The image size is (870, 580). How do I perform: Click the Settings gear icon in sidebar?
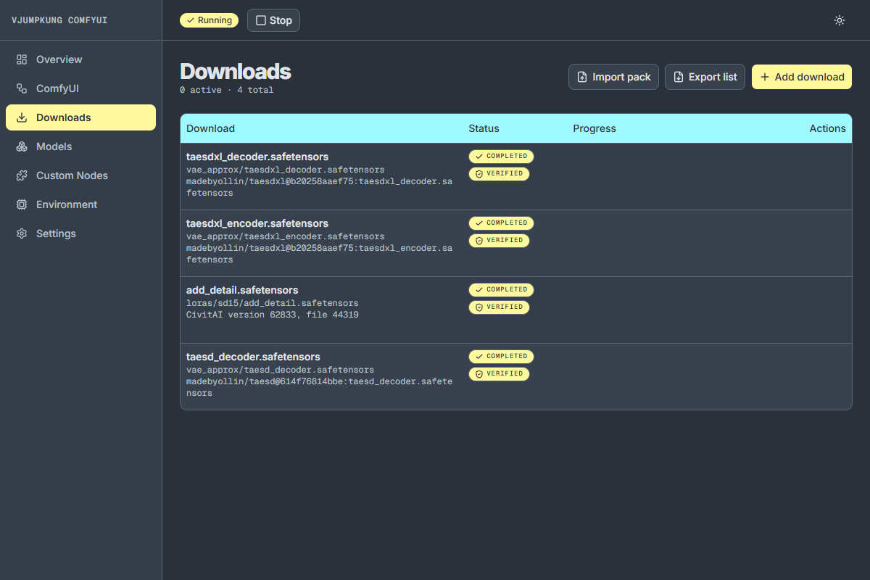pos(22,233)
